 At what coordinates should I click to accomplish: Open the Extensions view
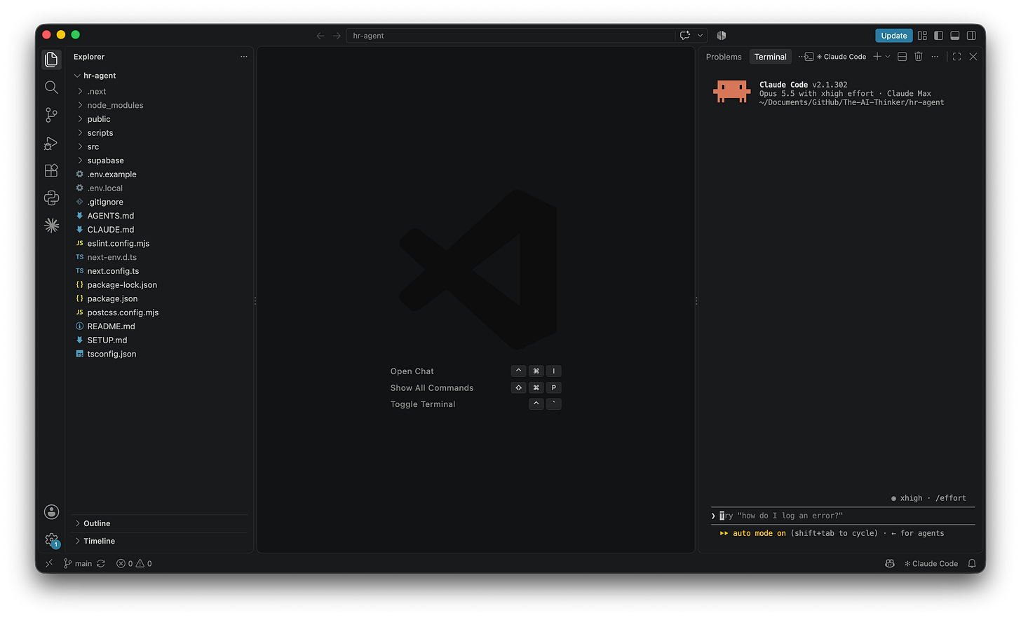51,170
